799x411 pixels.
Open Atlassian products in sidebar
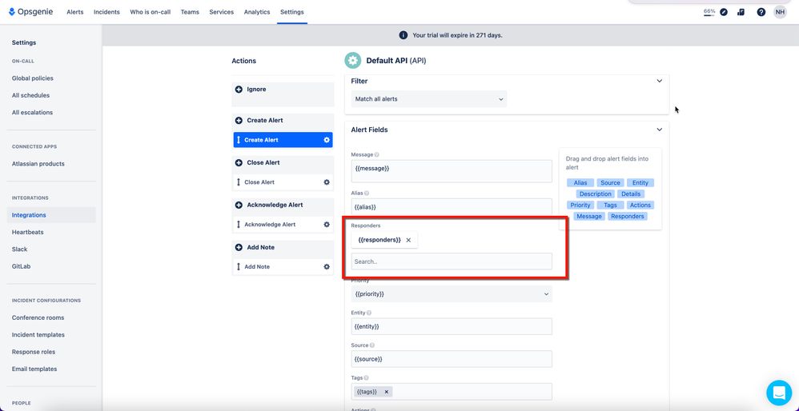coord(38,164)
